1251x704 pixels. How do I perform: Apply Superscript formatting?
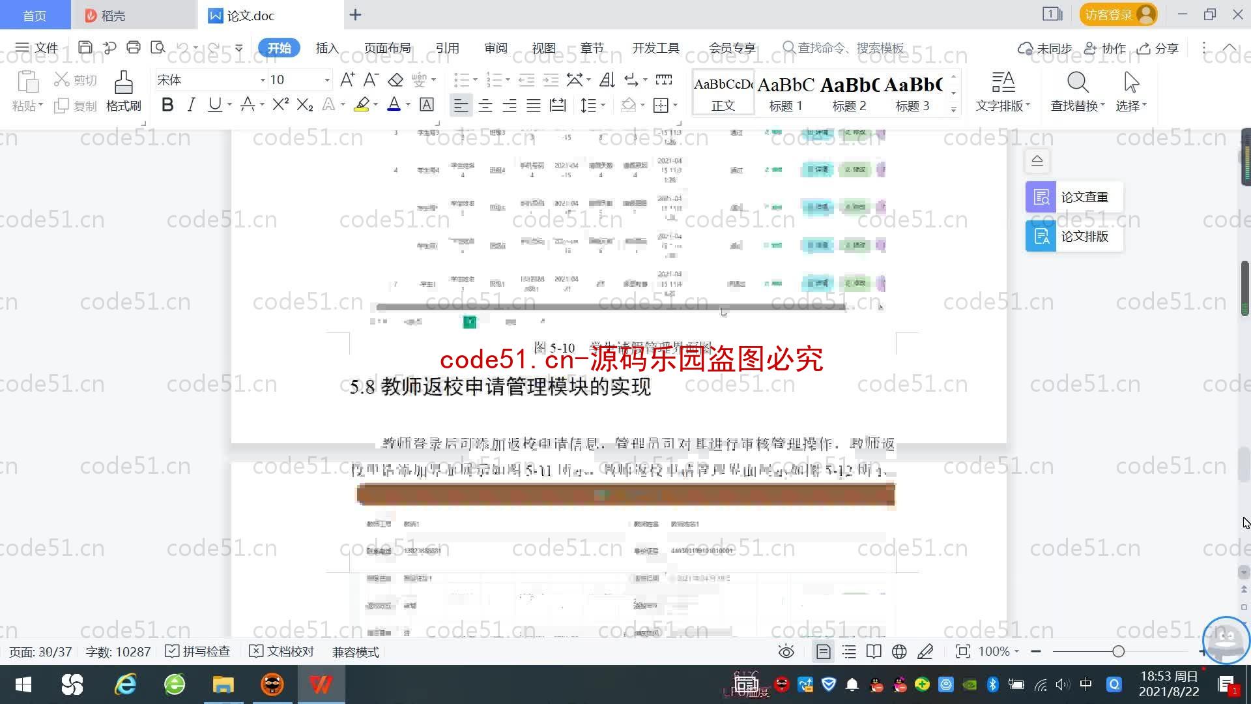pos(280,105)
